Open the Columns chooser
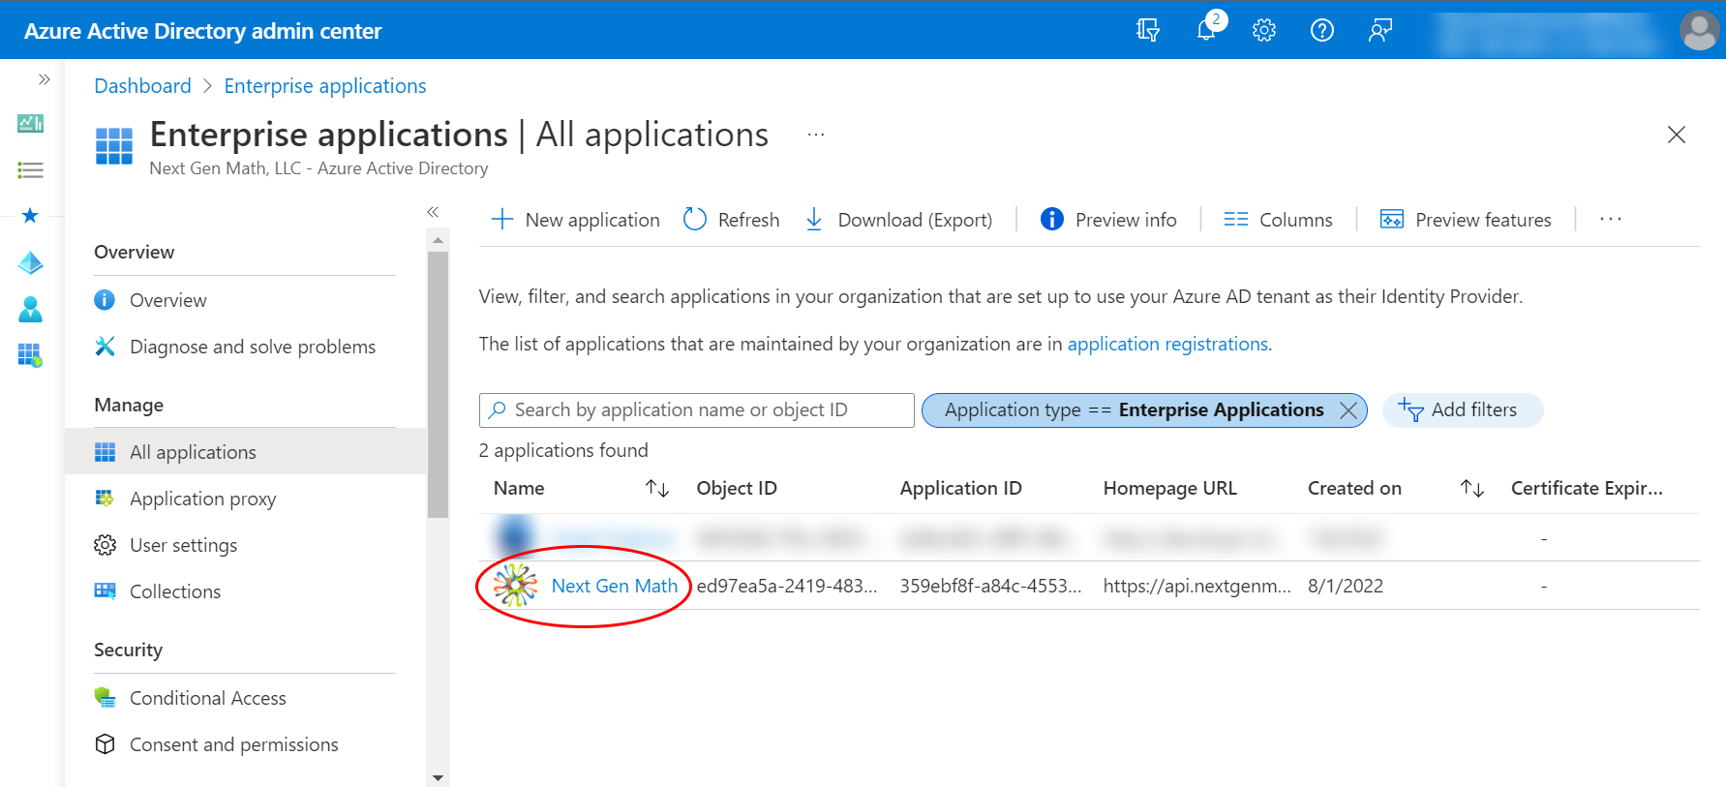The width and height of the screenshot is (1726, 787). (x=1278, y=220)
